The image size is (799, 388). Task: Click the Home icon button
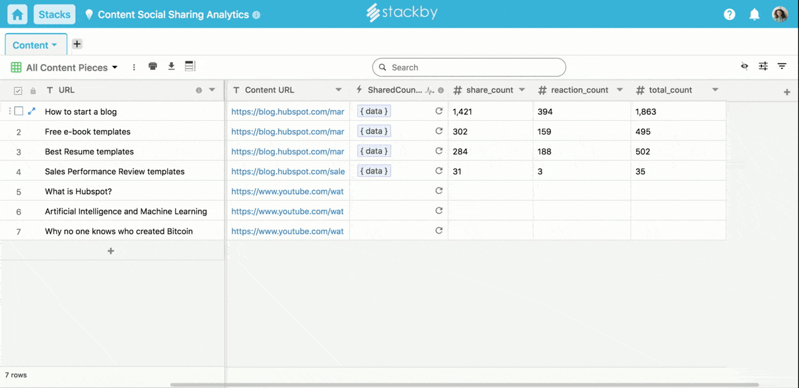(17, 15)
